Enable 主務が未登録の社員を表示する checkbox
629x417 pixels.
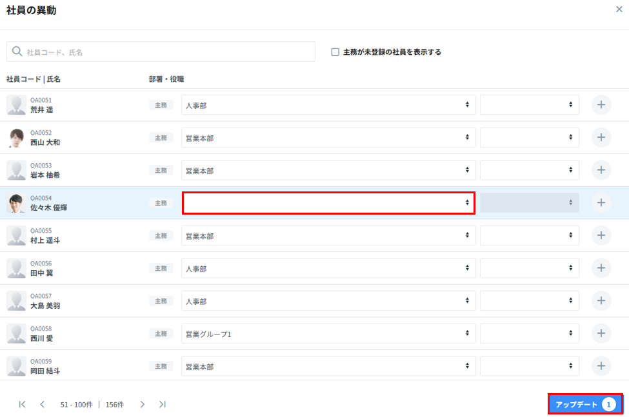pyautogui.click(x=335, y=52)
